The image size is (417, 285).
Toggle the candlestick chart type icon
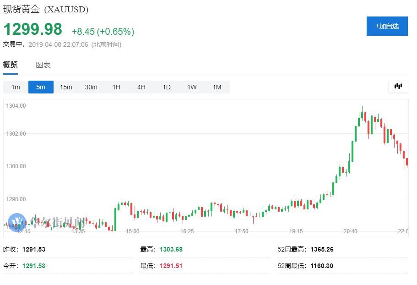point(398,86)
